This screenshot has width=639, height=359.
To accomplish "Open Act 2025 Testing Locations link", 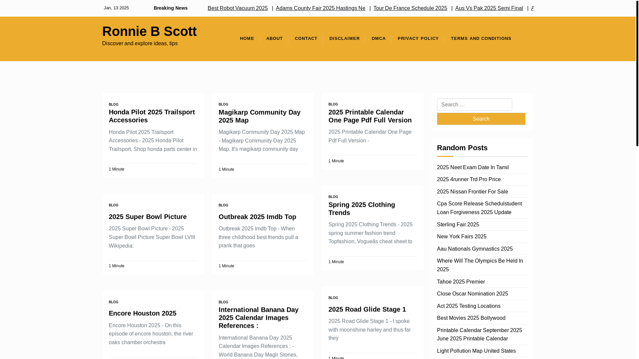I will point(469,306).
